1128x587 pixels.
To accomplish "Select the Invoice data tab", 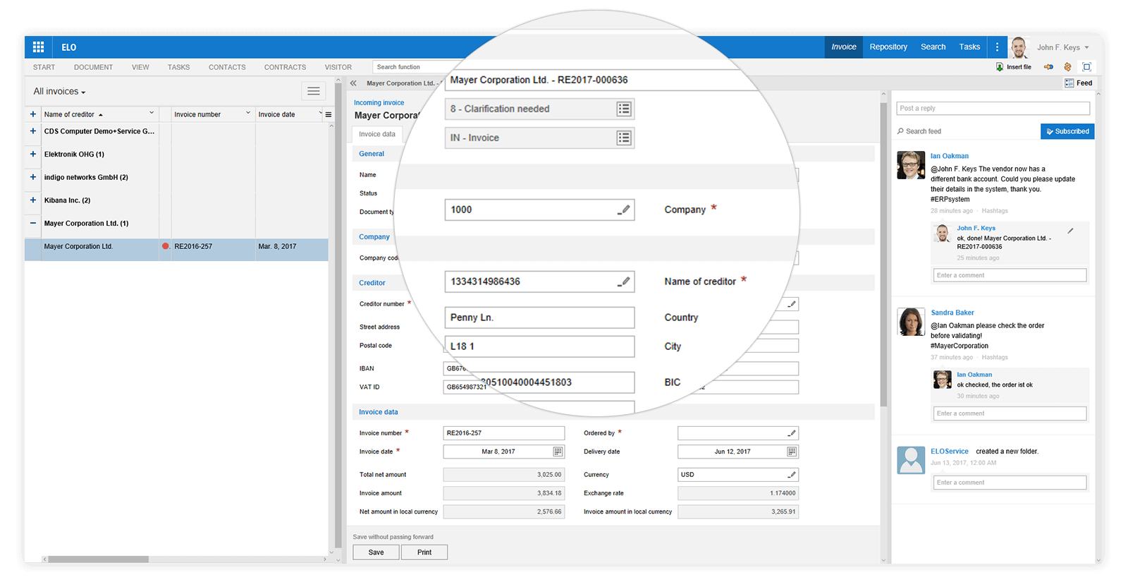I will click(377, 134).
